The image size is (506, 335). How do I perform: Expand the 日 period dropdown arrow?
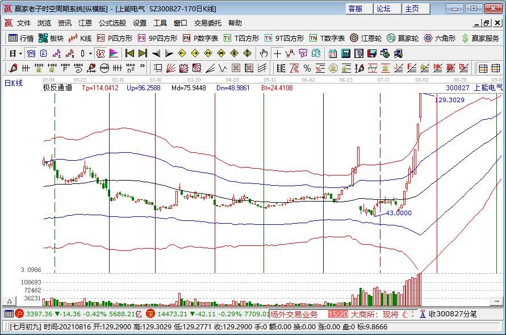coord(20,53)
